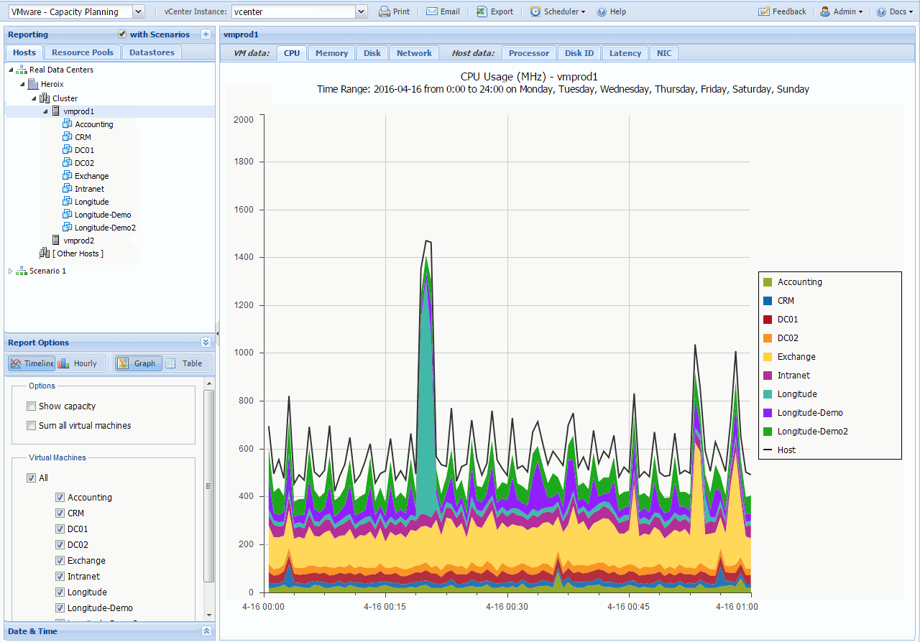
Task: Click the Scenario 1 icon in tree
Action: pyautogui.click(x=22, y=271)
